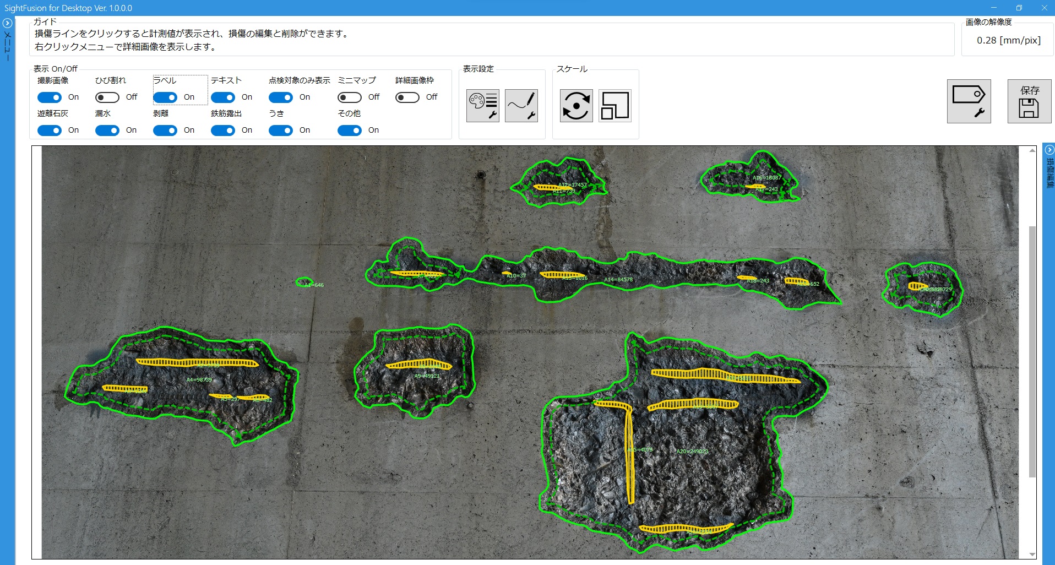Click the vertical scrollbar thumb of image view
Viewport: 1055px width, 565px height.
tap(1032, 351)
